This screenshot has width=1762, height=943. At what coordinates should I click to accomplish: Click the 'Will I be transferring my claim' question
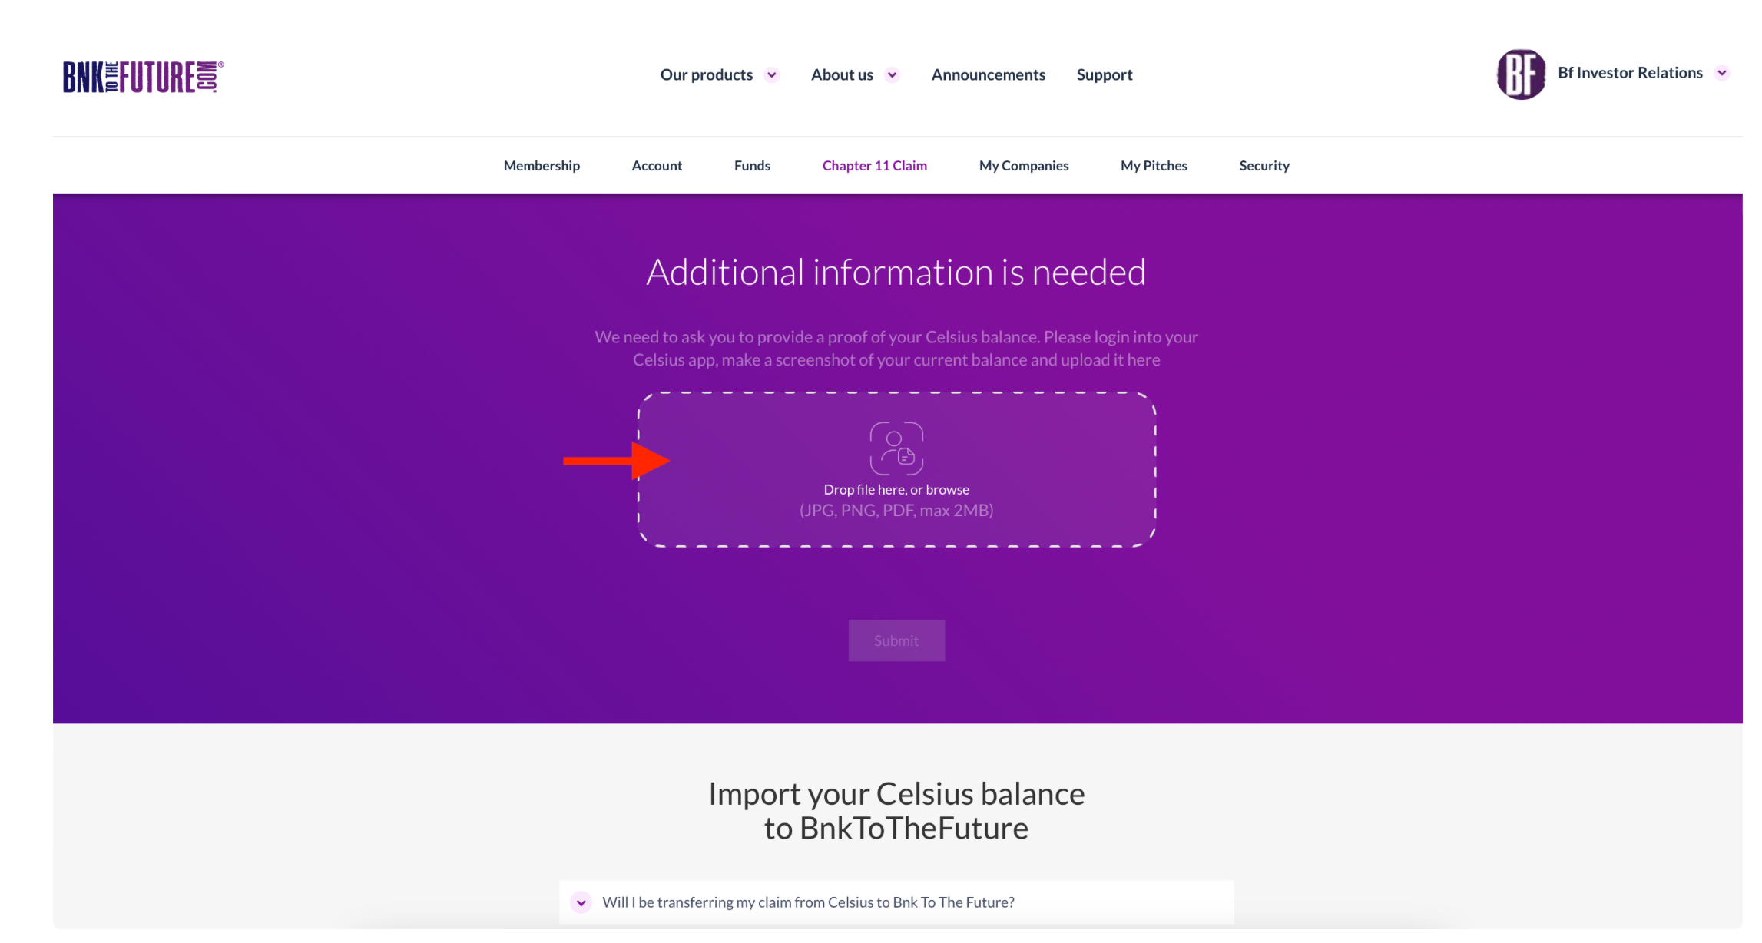coord(808,902)
